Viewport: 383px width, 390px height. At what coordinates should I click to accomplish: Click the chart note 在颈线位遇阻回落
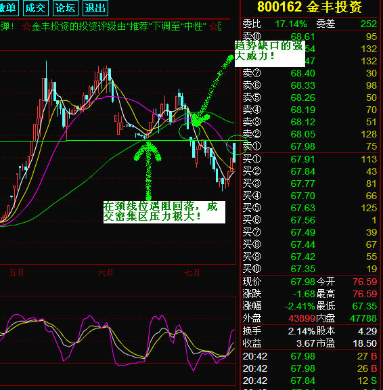coord(164,212)
